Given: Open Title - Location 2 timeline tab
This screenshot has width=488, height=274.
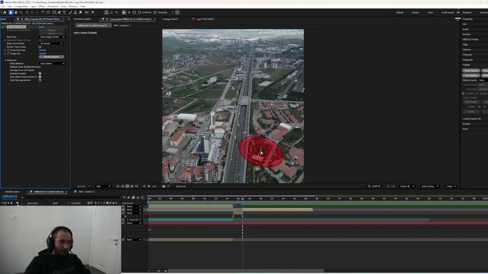Looking at the screenshot, I should click(86, 192).
